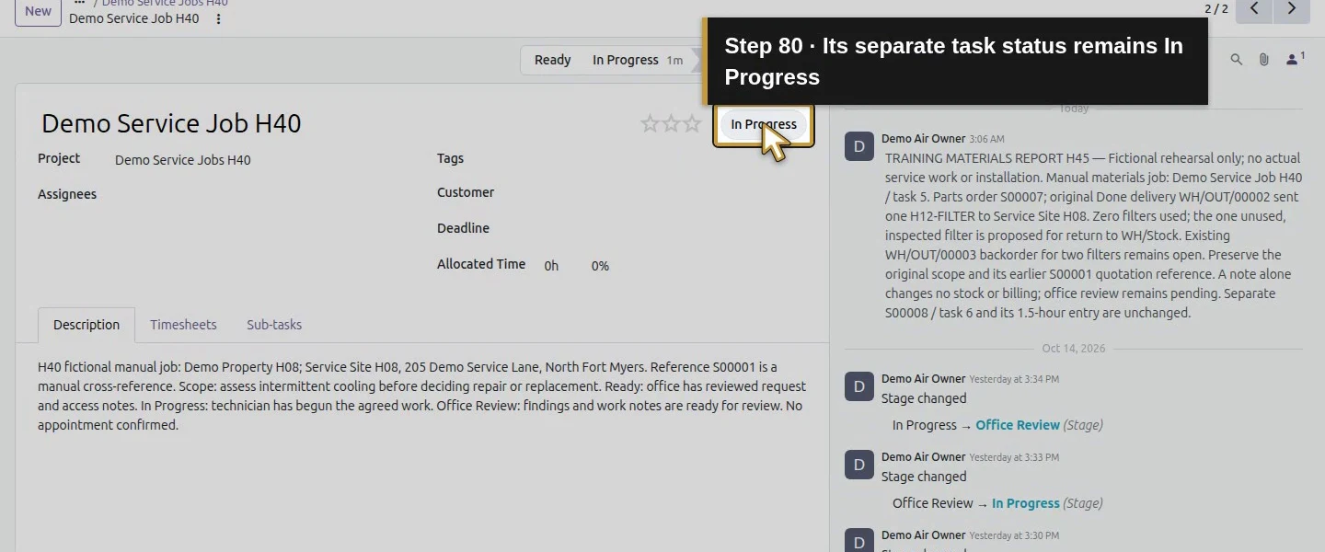
Task: Set priority with the third star
Action: 693,123
